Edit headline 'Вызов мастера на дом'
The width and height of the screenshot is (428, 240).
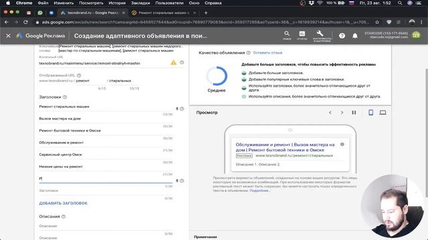click(x=106, y=119)
